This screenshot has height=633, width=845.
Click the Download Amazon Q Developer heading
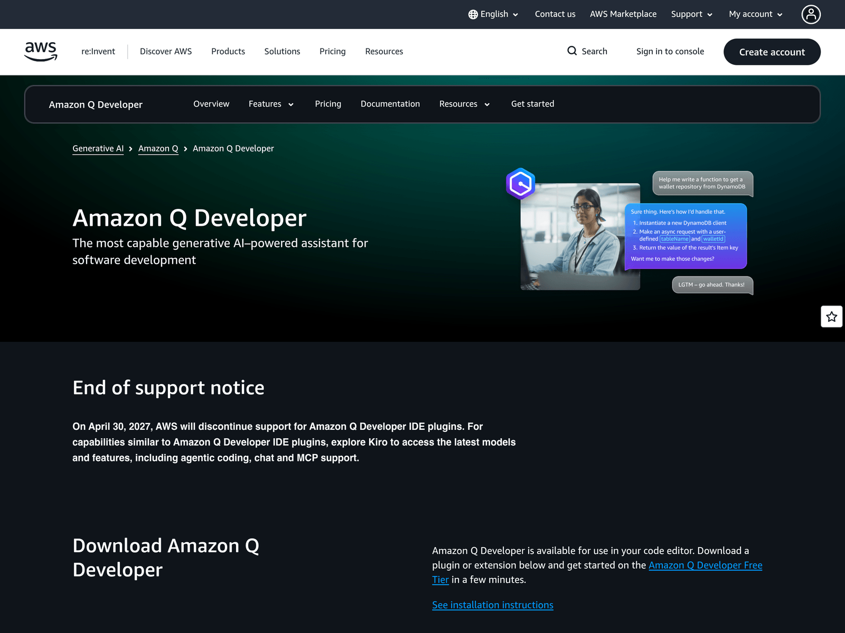click(166, 558)
